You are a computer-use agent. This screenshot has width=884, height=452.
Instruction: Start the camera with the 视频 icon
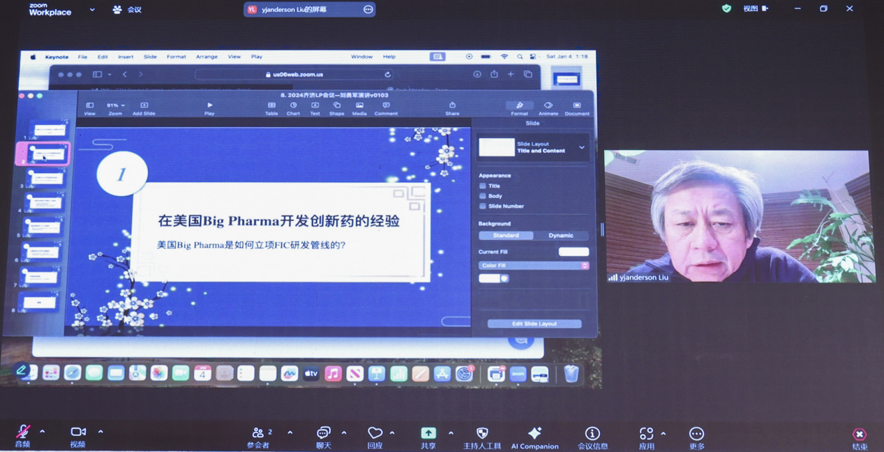(x=77, y=432)
